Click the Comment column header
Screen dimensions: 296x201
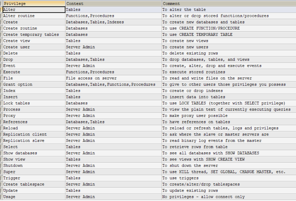coord(229,4)
